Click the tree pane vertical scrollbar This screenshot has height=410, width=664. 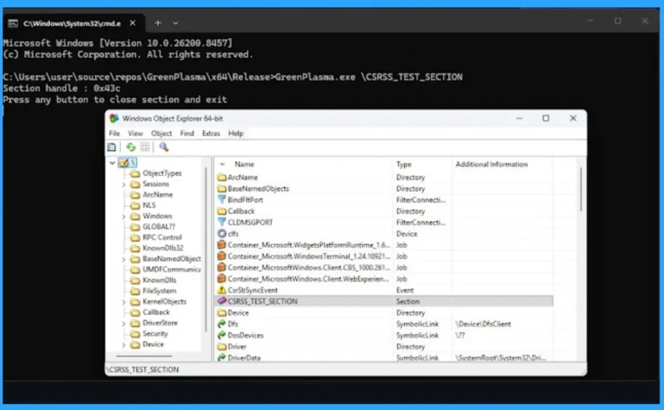coord(206,250)
